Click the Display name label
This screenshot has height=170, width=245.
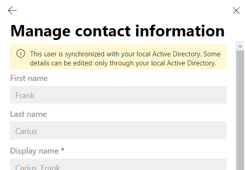(x=34, y=151)
